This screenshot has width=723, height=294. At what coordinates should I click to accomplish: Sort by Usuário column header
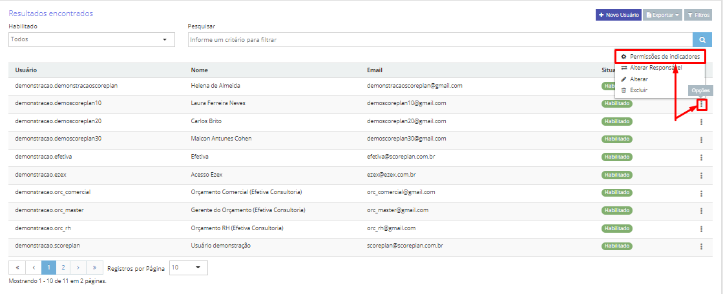point(26,70)
